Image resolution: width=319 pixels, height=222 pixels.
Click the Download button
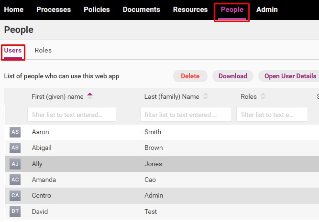click(233, 76)
